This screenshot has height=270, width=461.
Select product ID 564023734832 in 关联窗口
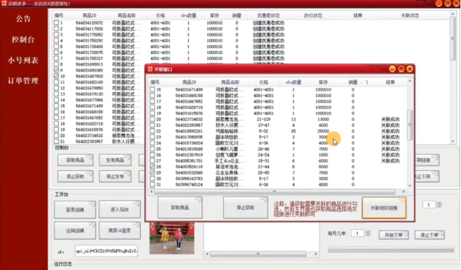tap(189, 119)
